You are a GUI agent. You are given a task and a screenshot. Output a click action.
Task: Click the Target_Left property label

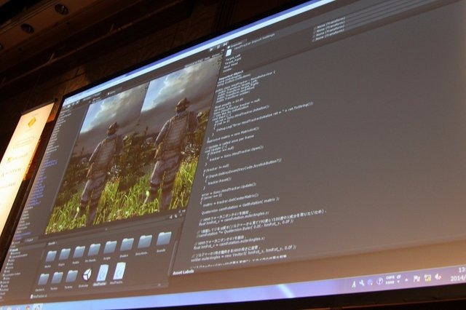pos(233,57)
